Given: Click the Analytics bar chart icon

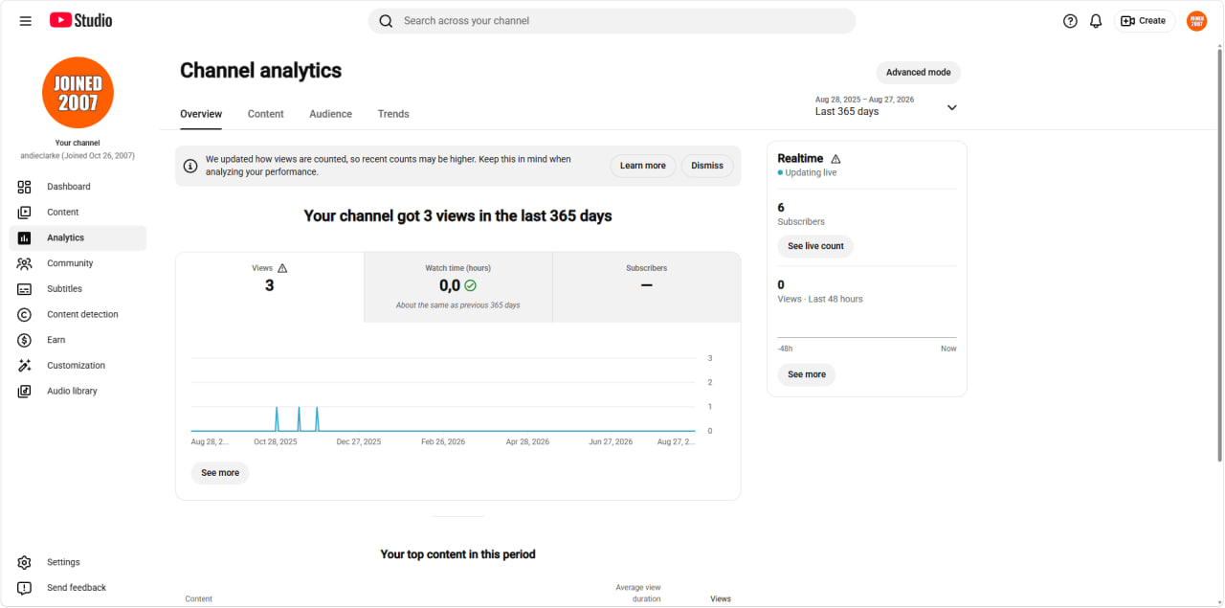Looking at the screenshot, I should (25, 237).
